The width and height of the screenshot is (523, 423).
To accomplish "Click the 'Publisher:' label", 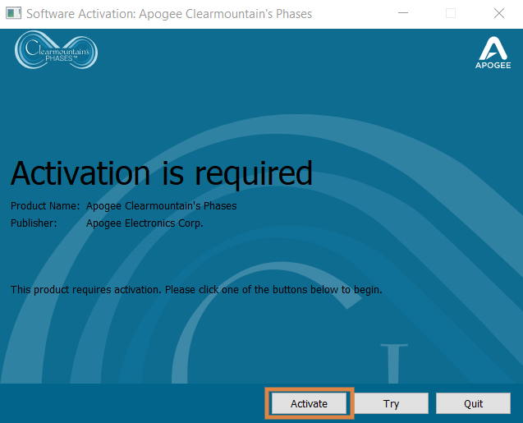I will (34, 223).
